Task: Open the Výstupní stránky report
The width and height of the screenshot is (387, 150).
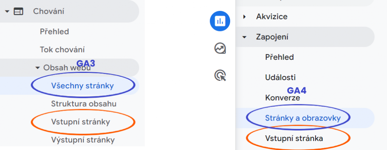Action: [83, 140]
